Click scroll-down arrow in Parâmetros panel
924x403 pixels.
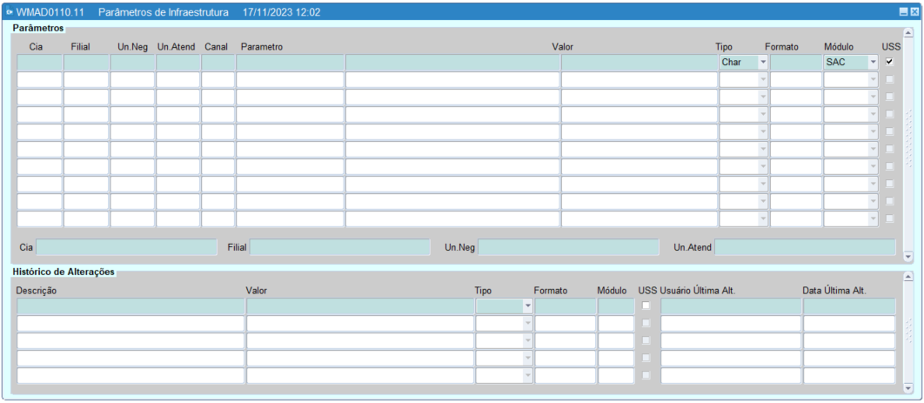(x=909, y=257)
